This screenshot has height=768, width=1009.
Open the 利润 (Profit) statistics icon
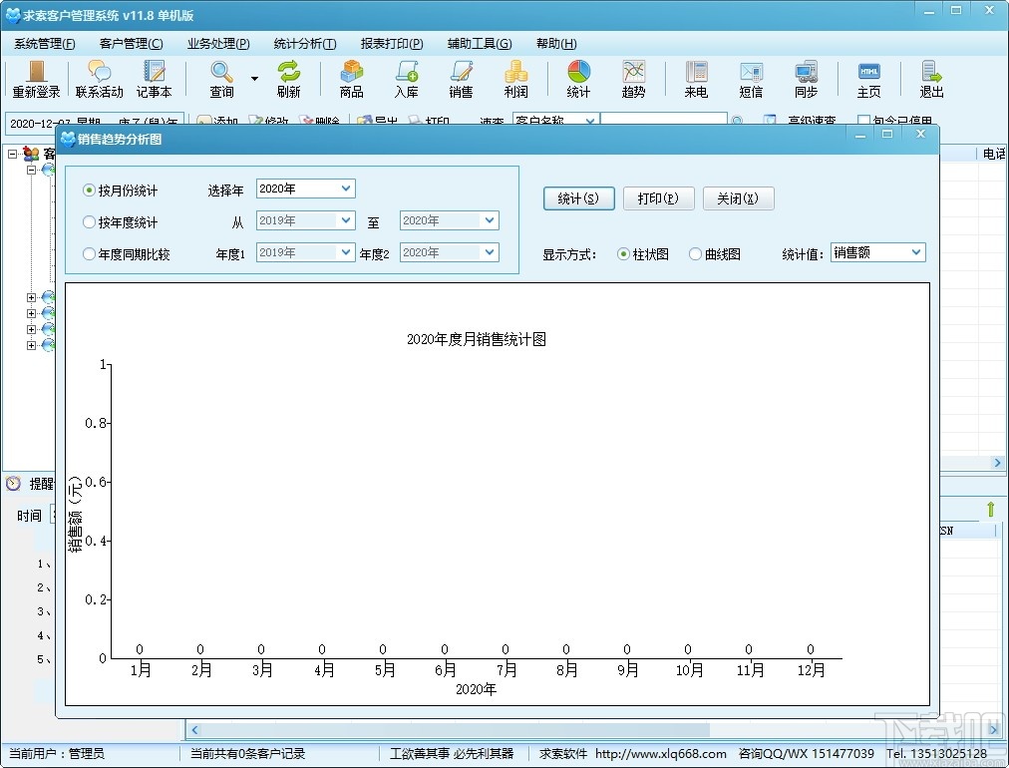pyautogui.click(x=515, y=80)
